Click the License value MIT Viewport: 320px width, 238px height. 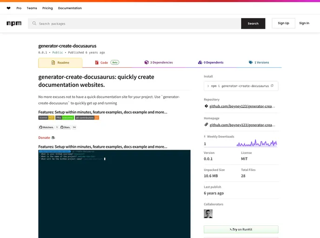pyautogui.click(x=244, y=159)
